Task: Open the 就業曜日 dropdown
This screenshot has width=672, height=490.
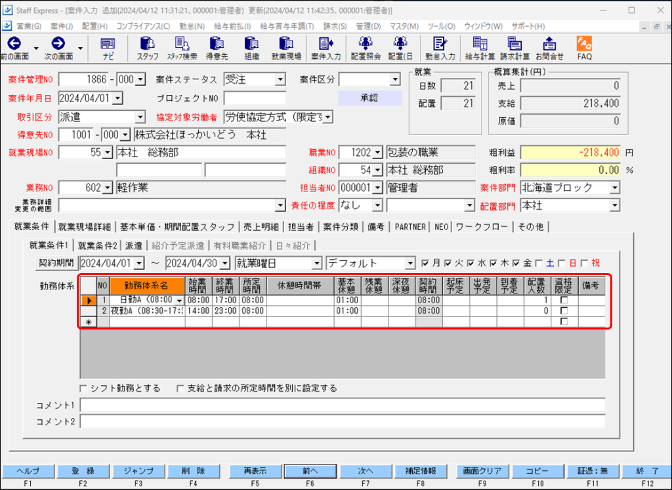Action: [x=317, y=263]
